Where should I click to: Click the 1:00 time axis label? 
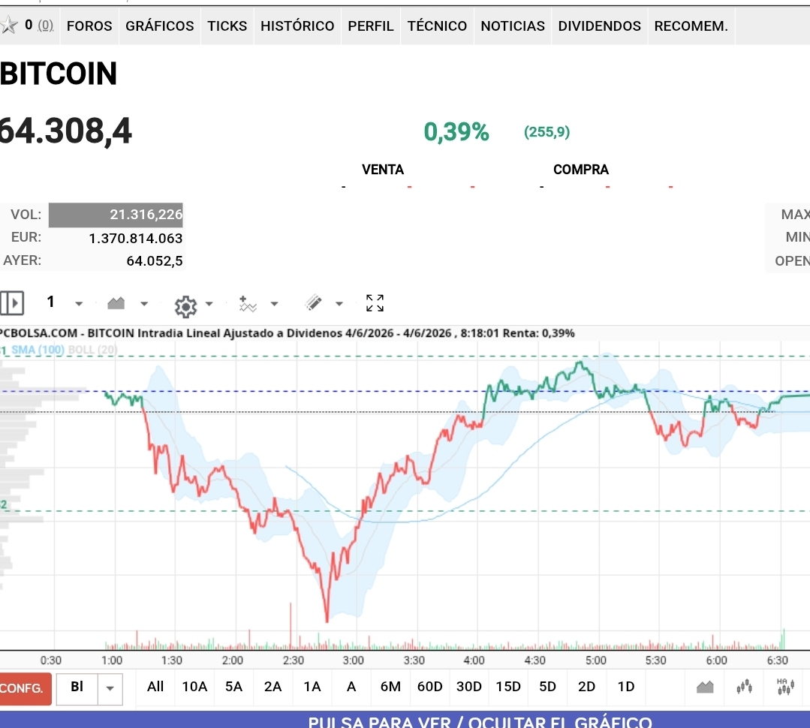point(112,660)
